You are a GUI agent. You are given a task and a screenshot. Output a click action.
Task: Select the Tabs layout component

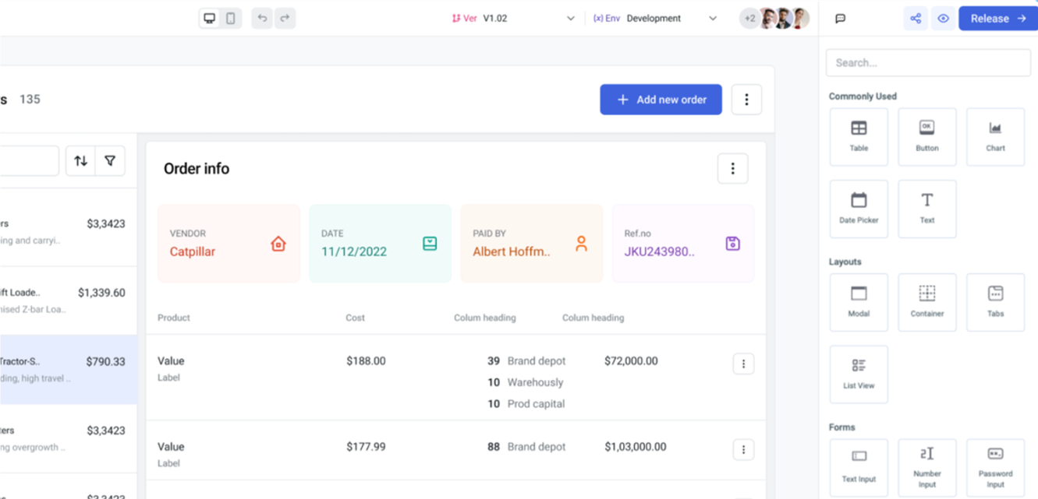click(995, 302)
